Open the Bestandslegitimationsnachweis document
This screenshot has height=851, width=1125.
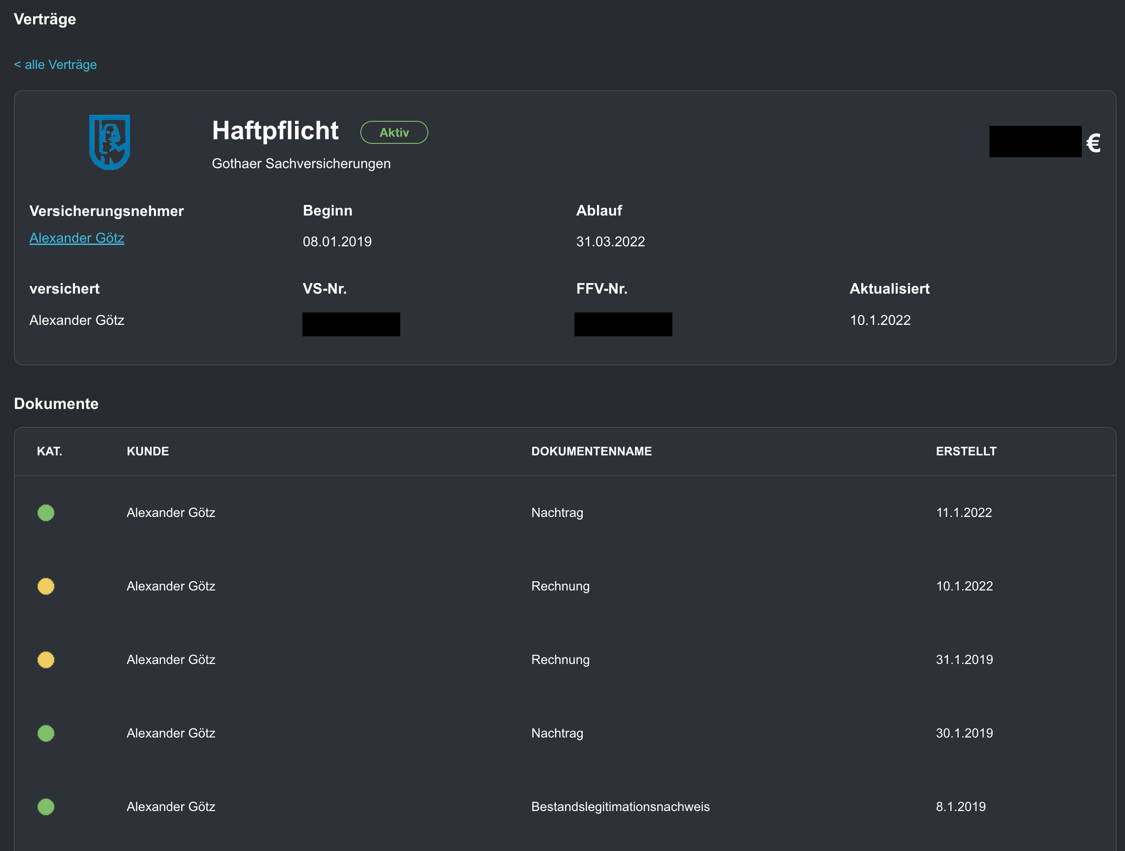620,807
